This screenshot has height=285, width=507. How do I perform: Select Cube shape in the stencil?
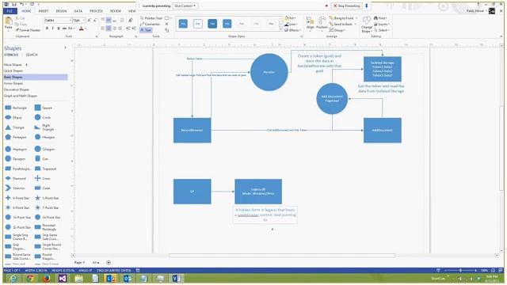(42, 188)
